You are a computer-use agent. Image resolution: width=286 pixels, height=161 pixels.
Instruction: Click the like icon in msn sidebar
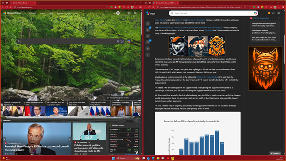(x=148, y=30)
